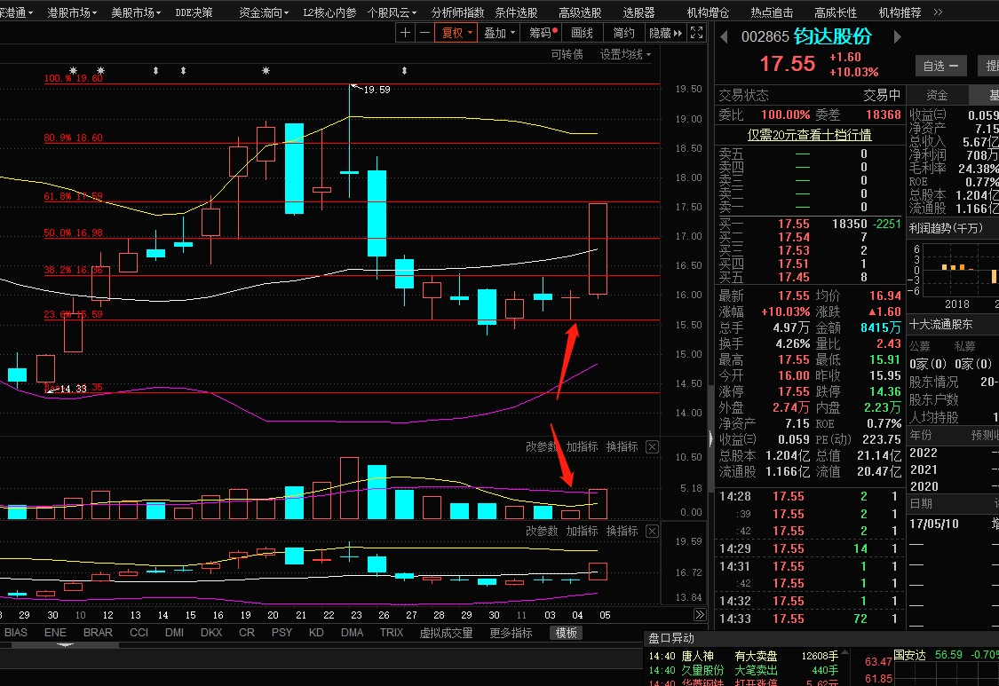Click 换指标 in the volume panel
Image resolution: width=999 pixels, height=686 pixels.
[x=622, y=446]
